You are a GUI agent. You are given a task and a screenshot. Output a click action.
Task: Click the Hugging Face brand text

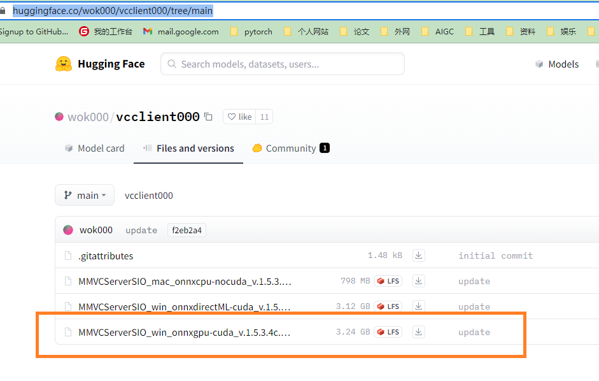[111, 64]
